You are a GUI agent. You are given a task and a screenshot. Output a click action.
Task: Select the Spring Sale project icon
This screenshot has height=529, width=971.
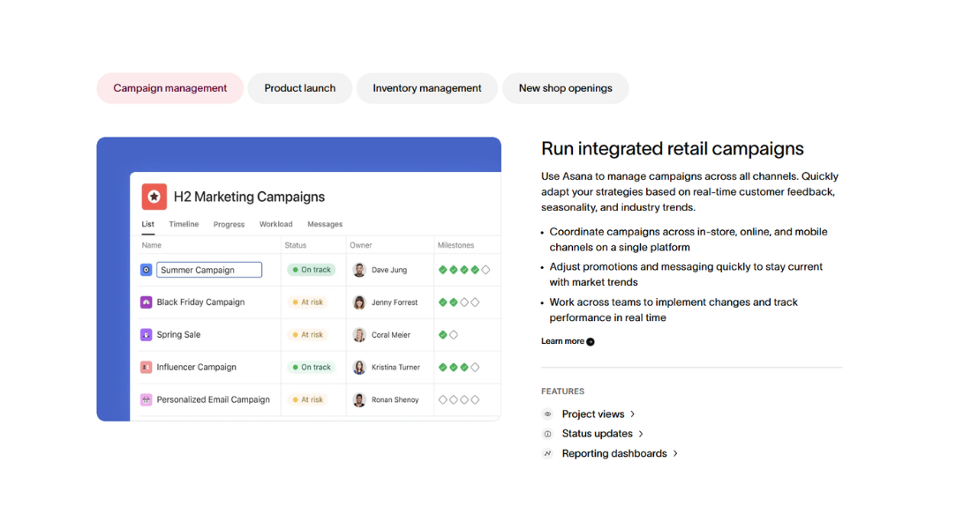click(147, 334)
